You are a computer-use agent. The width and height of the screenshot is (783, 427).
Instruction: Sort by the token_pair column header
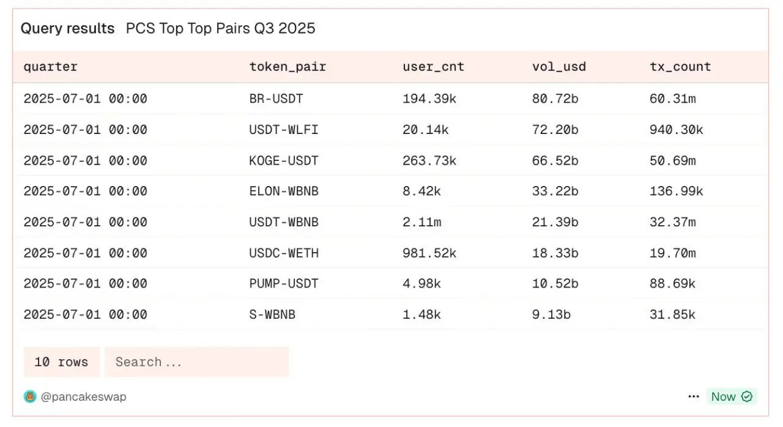tap(288, 67)
